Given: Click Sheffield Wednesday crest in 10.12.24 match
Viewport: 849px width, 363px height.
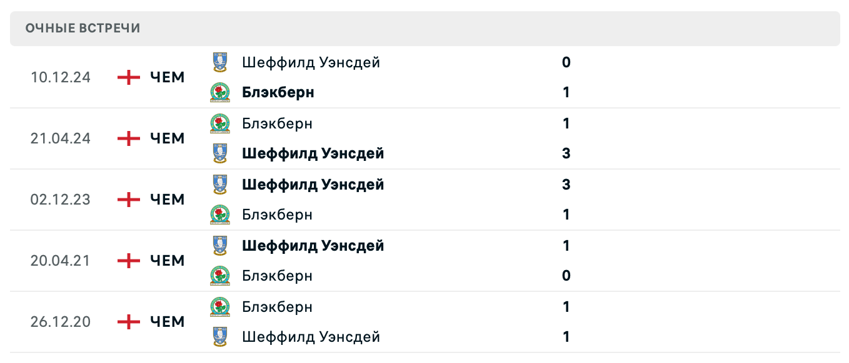Looking at the screenshot, I should 219,62.
